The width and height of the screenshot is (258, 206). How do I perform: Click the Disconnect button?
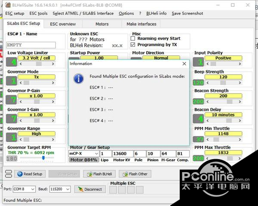tap(90, 189)
